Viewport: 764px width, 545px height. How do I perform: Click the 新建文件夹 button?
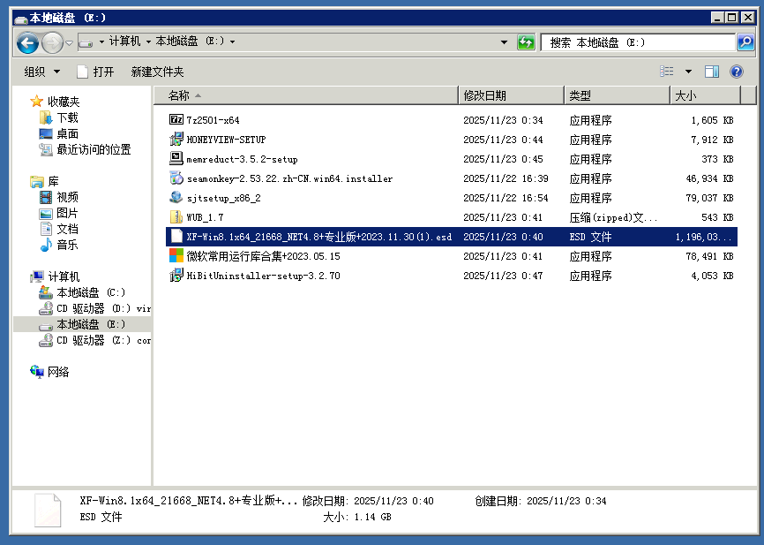pyautogui.click(x=157, y=72)
